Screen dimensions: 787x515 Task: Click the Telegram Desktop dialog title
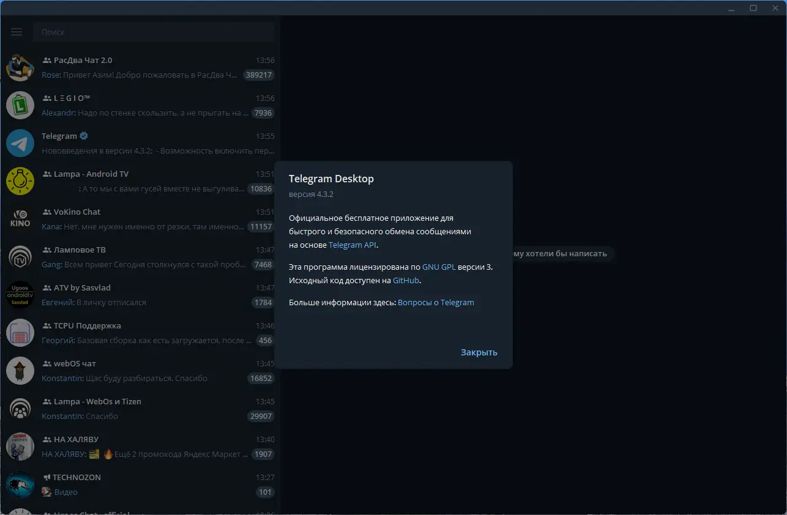(331, 179)
